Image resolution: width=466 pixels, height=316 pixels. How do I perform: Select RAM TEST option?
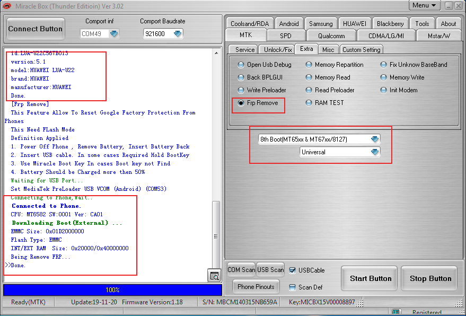coord(325,103)
